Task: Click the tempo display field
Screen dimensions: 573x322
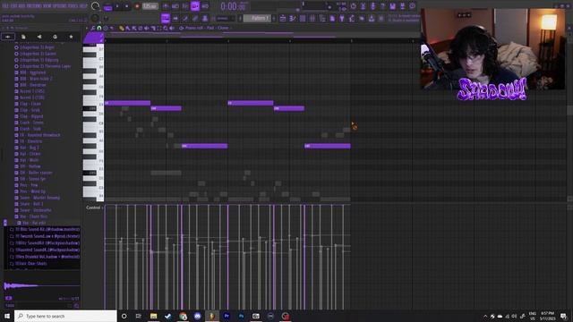Action: (x=150, y=6)
